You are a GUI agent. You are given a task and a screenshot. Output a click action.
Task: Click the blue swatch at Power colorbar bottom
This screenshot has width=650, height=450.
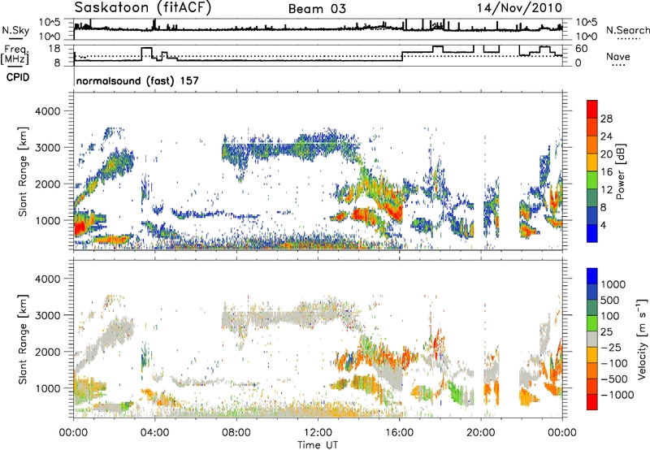coord(592,233)
